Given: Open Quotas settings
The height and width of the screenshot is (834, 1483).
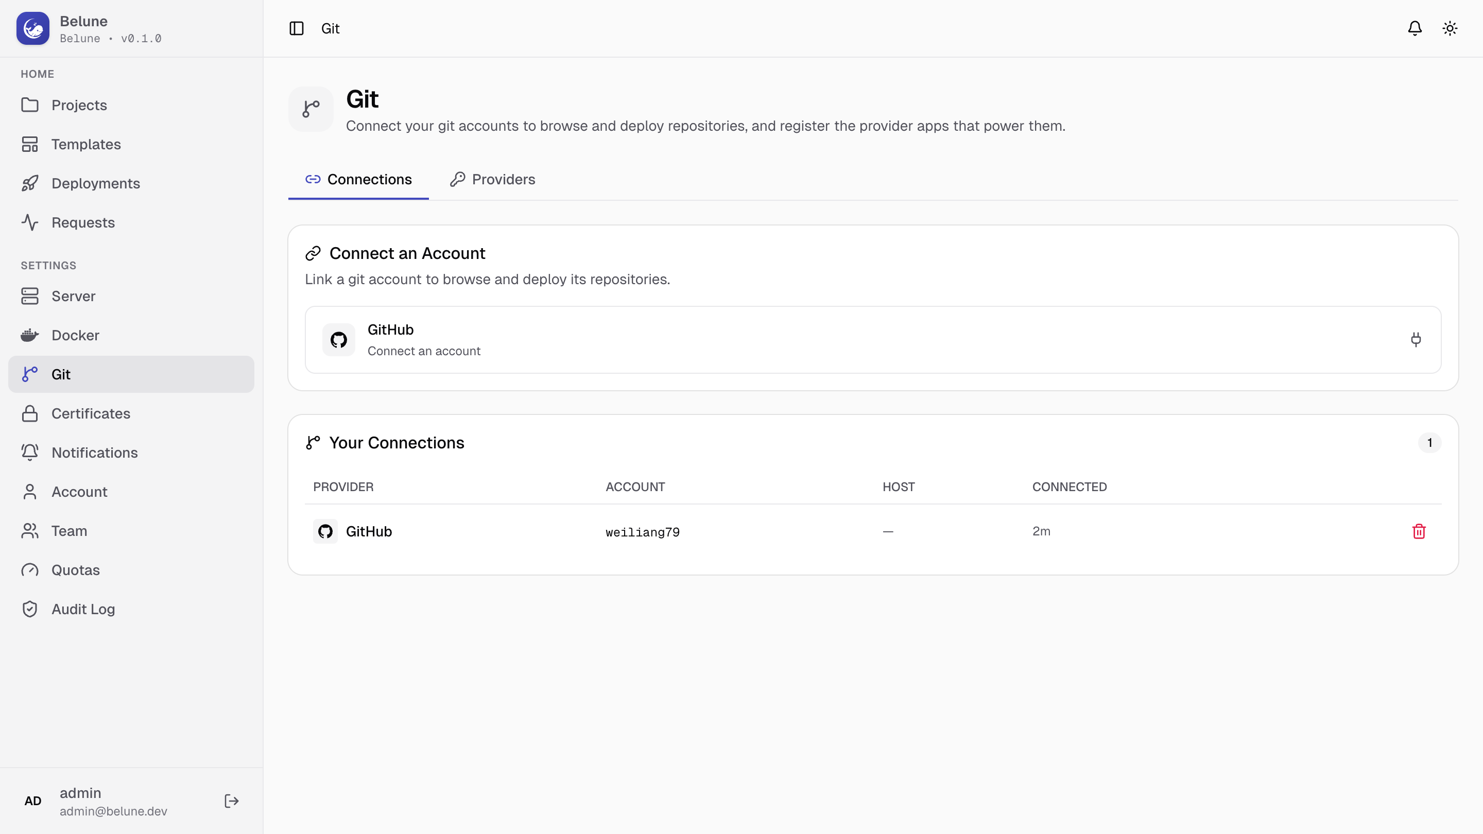Looking at the screenshot, I should click(x=131, y=570).
